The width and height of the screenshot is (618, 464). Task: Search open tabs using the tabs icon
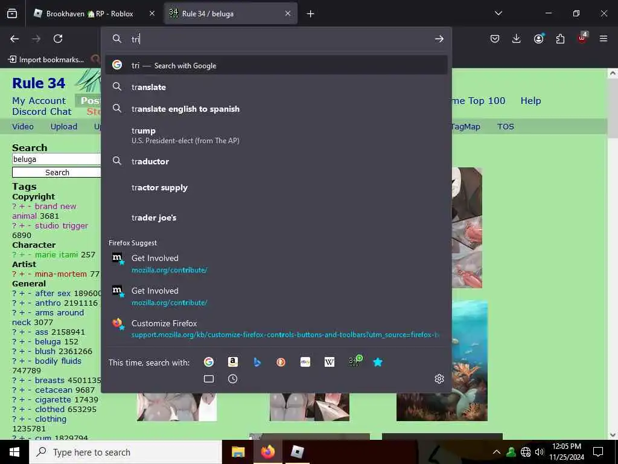(209, 379)
